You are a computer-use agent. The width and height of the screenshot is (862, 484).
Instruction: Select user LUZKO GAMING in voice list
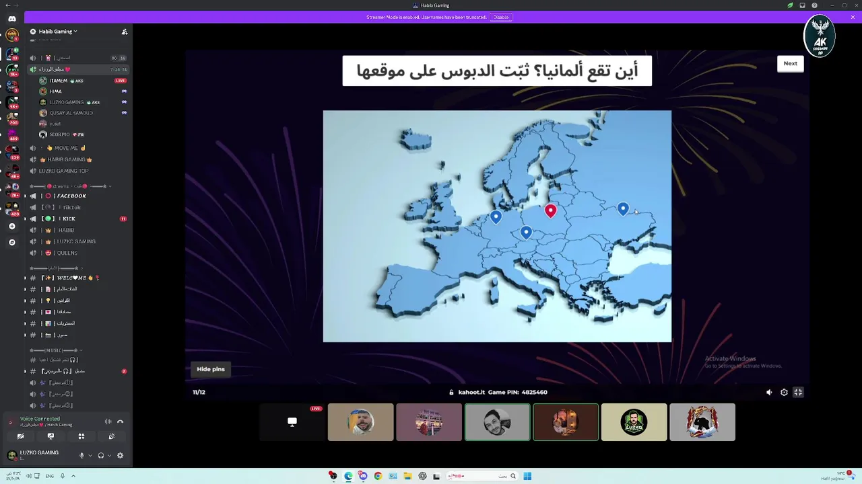coord(77,102)
